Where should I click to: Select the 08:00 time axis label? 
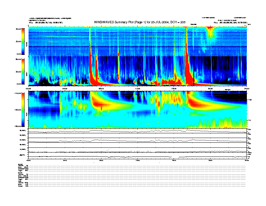(x=101, y=89)
